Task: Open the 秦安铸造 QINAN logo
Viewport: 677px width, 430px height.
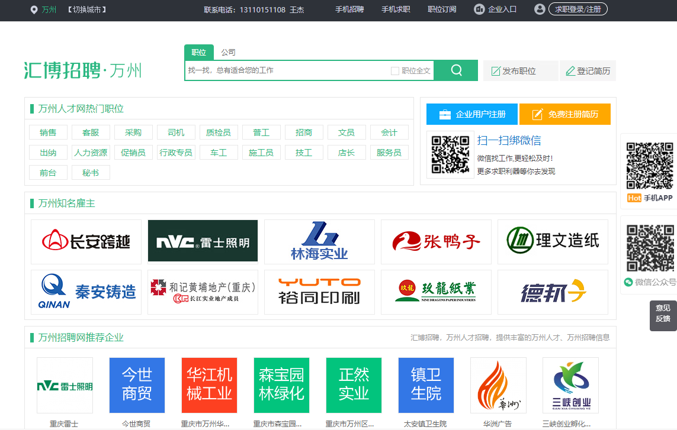Action: (86, 292)
